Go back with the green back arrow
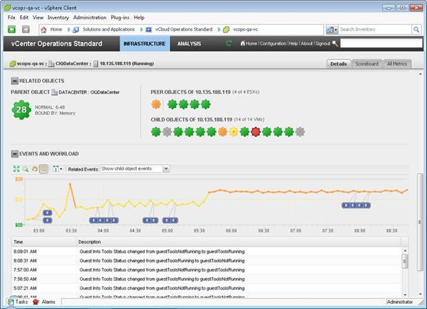Image resolution: width=427 pixels, height=309 pixels. tap(12, 29)
